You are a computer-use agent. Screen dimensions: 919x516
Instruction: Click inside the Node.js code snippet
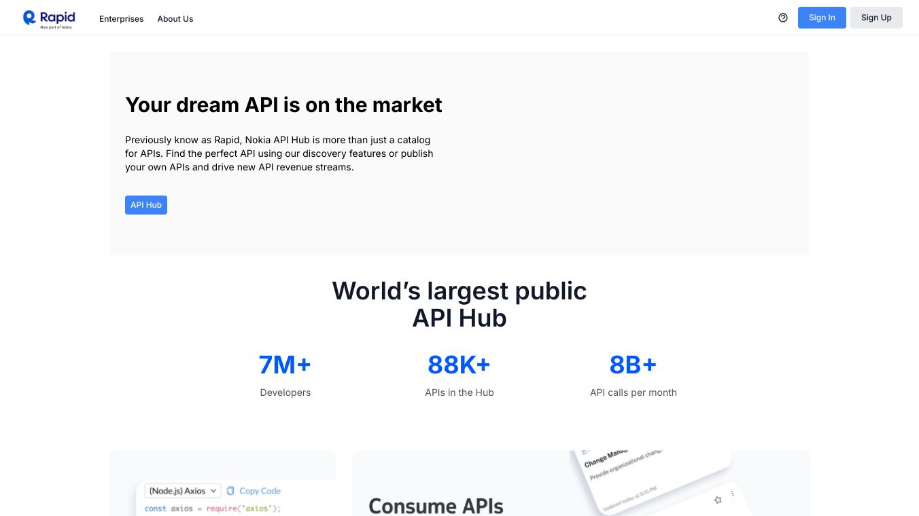211,508
